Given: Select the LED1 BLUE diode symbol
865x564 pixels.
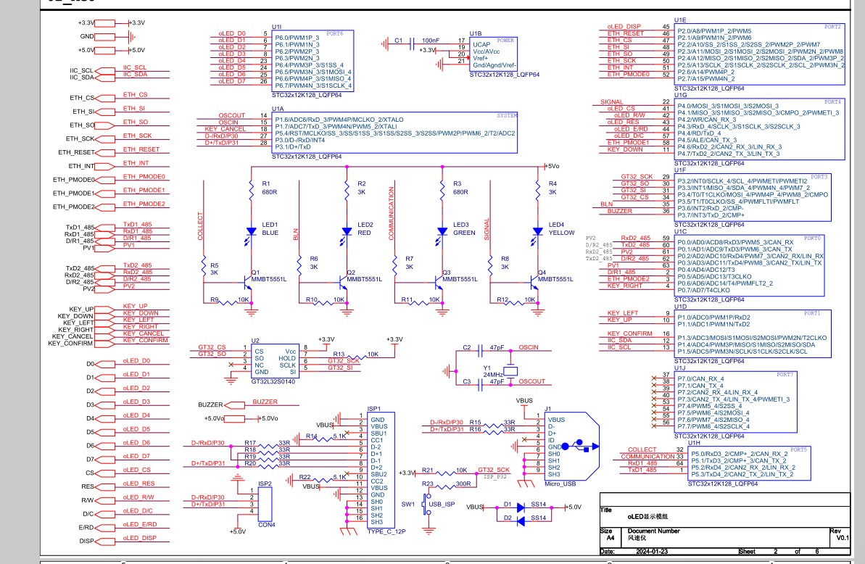Looking at the screenshot, I should tap(252, 232).
